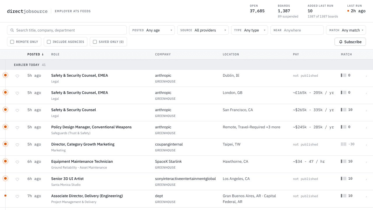Screen dimensions: 373x210
Task: Open Hawthorne, CA row via its right chevron
Action: point(366,162)
